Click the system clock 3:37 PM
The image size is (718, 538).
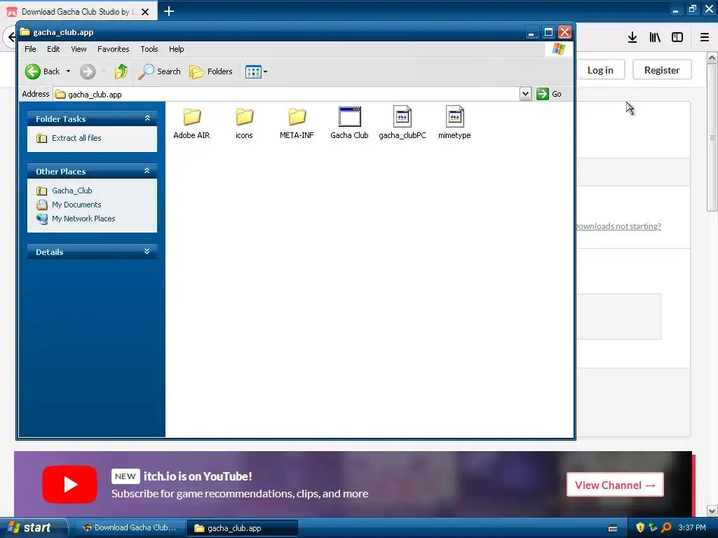(692, 528)
